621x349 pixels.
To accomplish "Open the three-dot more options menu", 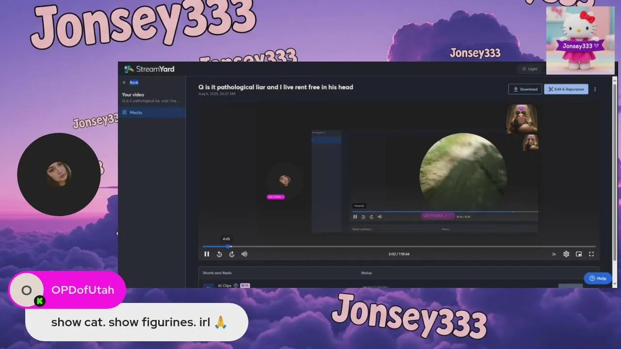I will tap(595, 89).
